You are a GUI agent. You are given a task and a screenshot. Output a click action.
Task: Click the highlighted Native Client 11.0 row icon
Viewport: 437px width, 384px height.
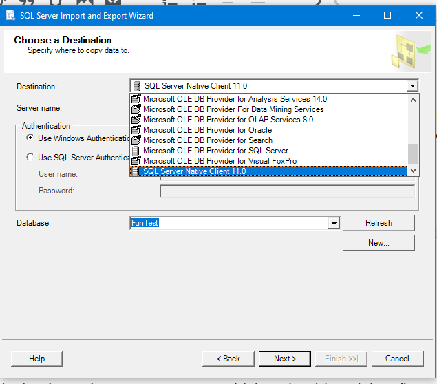[x=136, y=171]
